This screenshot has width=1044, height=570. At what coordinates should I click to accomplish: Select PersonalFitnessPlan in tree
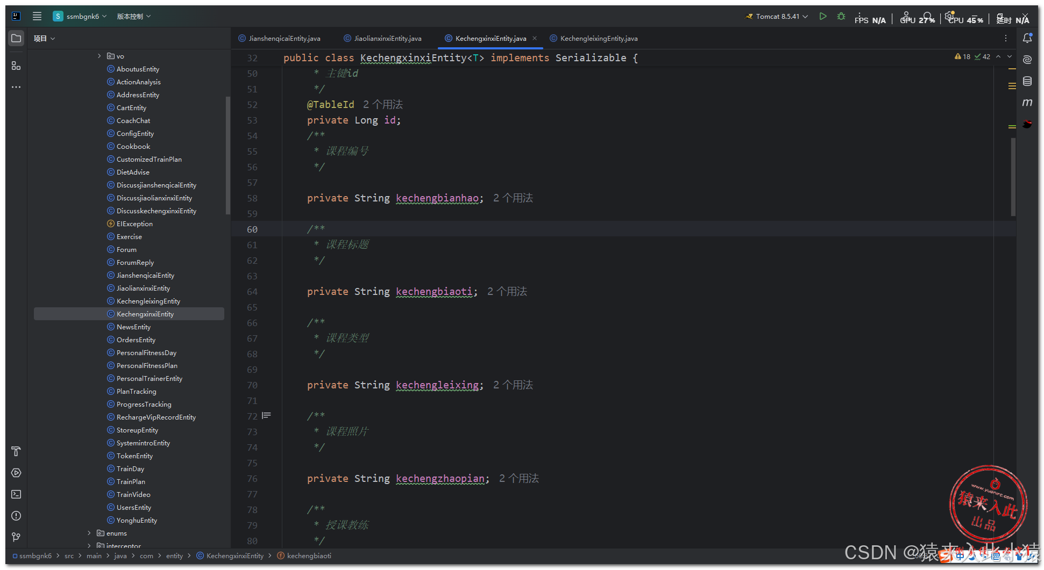[147, 365]
